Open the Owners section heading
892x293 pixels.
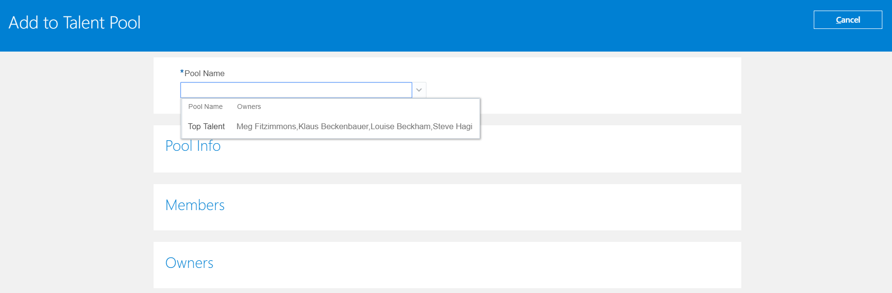pos(189,263)
